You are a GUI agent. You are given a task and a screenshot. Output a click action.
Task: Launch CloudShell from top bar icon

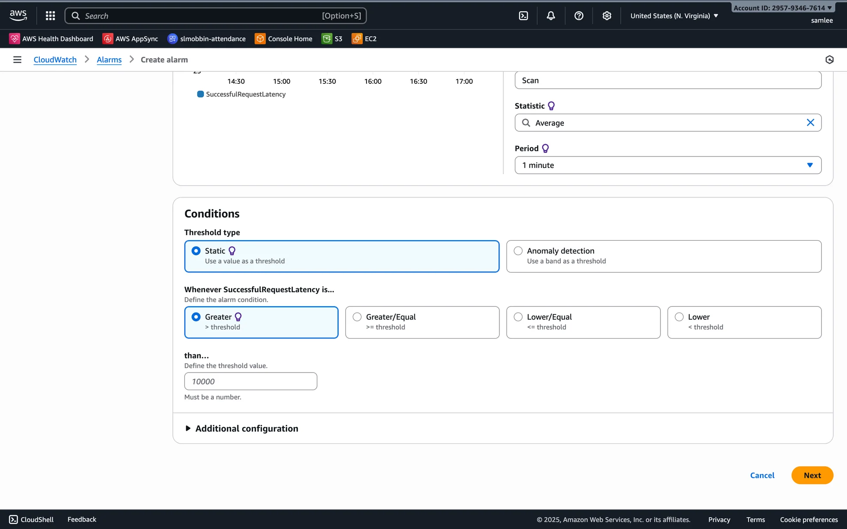pos(523,16)
